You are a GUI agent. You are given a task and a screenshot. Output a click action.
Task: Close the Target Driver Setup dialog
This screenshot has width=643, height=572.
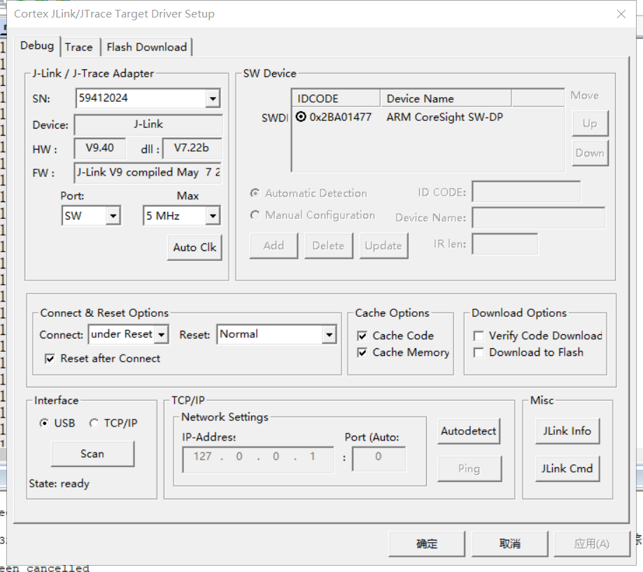click(x=621, y=14)
